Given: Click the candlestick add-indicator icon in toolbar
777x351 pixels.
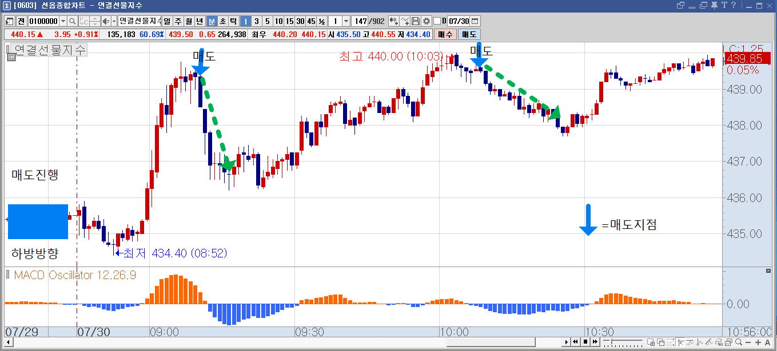Looking at the screenshot, I should [394, 21].
